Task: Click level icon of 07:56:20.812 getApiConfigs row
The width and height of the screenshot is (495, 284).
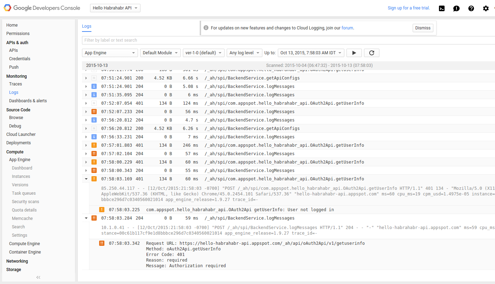Action: (x=94, y=129)
